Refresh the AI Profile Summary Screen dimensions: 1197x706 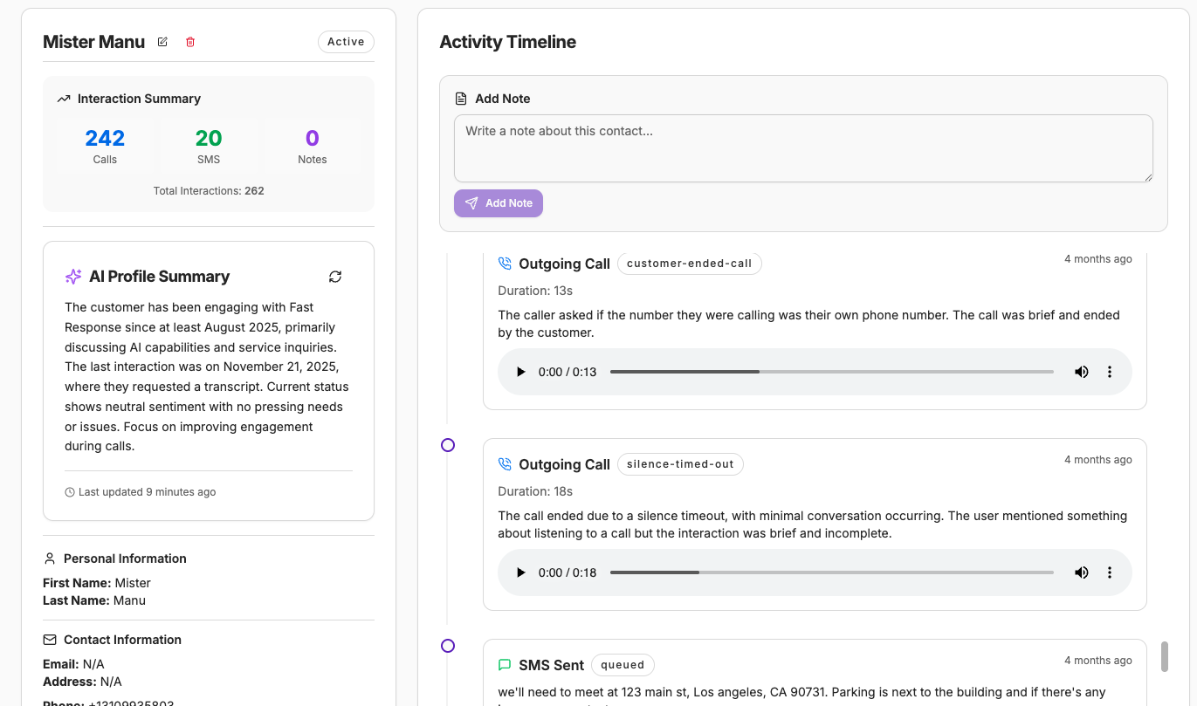click(335, 277)
